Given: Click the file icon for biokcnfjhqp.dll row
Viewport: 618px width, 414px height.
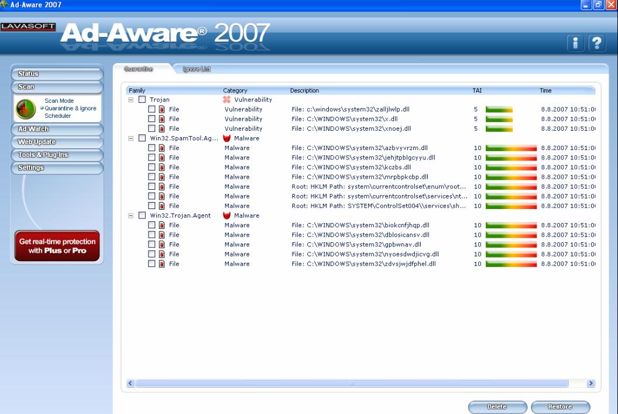Looking at the screenshot, I should pos(162,225).
